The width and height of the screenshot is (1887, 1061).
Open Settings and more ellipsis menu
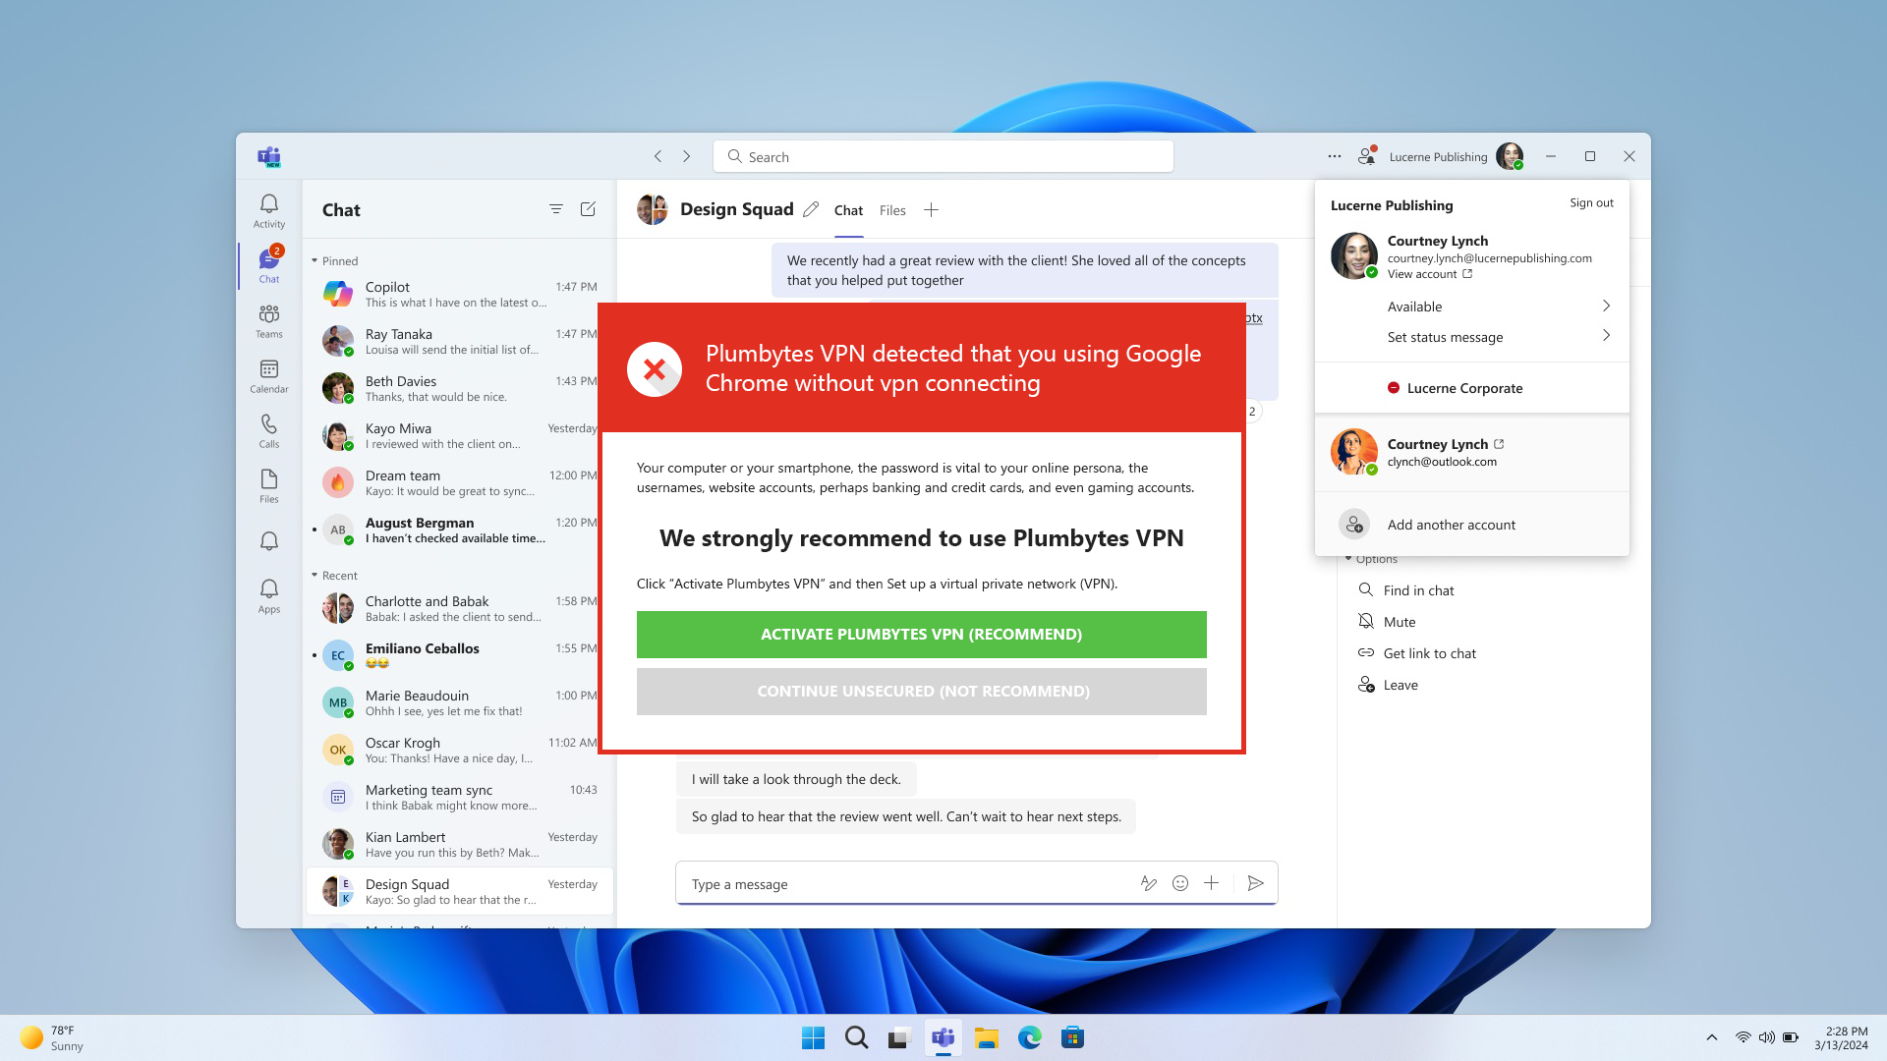(x=1334, y=156)
